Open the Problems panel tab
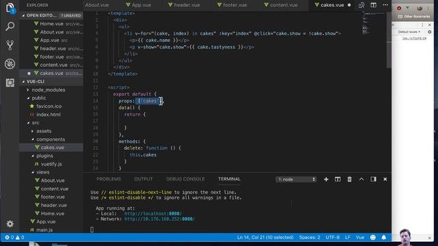 point(109,179)
